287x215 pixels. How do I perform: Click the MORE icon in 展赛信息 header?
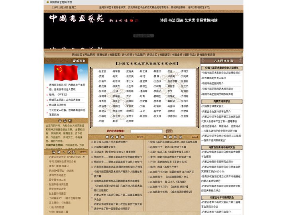click(195, 137)
